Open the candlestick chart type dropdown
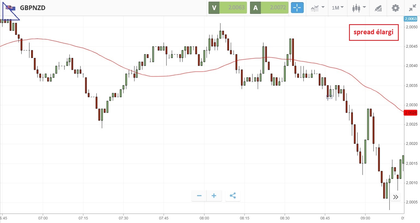420x223 pixels. [359, 8]
